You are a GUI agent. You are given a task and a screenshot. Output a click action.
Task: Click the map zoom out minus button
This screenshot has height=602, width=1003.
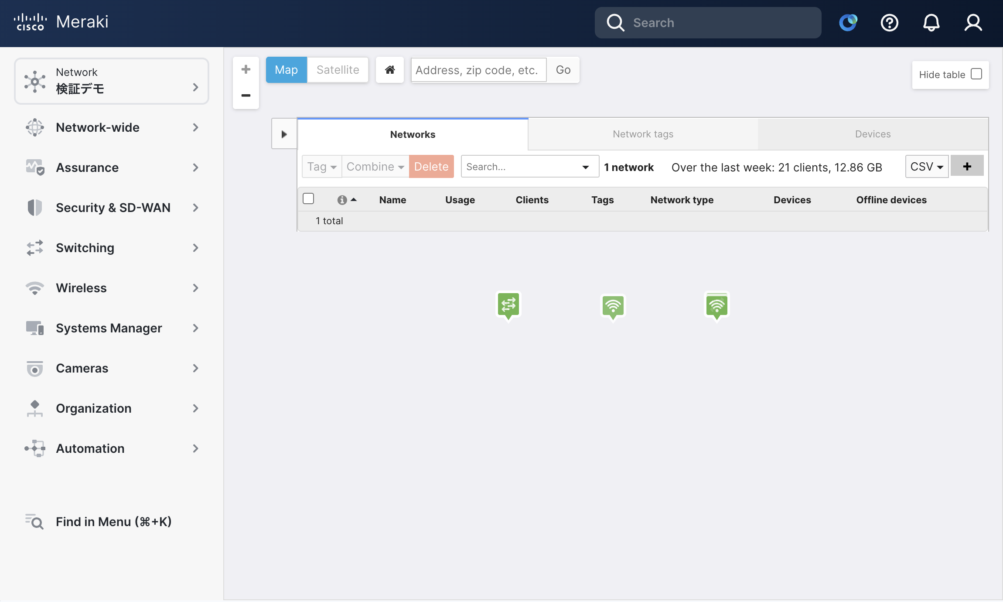point(246,96)
